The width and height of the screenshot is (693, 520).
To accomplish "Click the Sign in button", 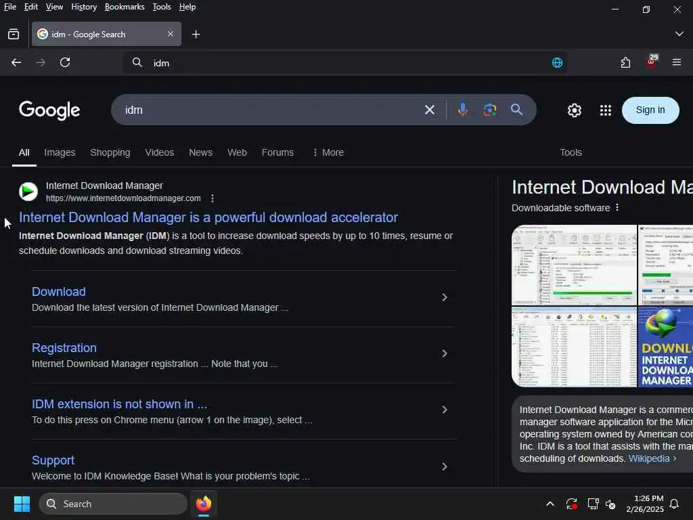I will tap(650, 110).
